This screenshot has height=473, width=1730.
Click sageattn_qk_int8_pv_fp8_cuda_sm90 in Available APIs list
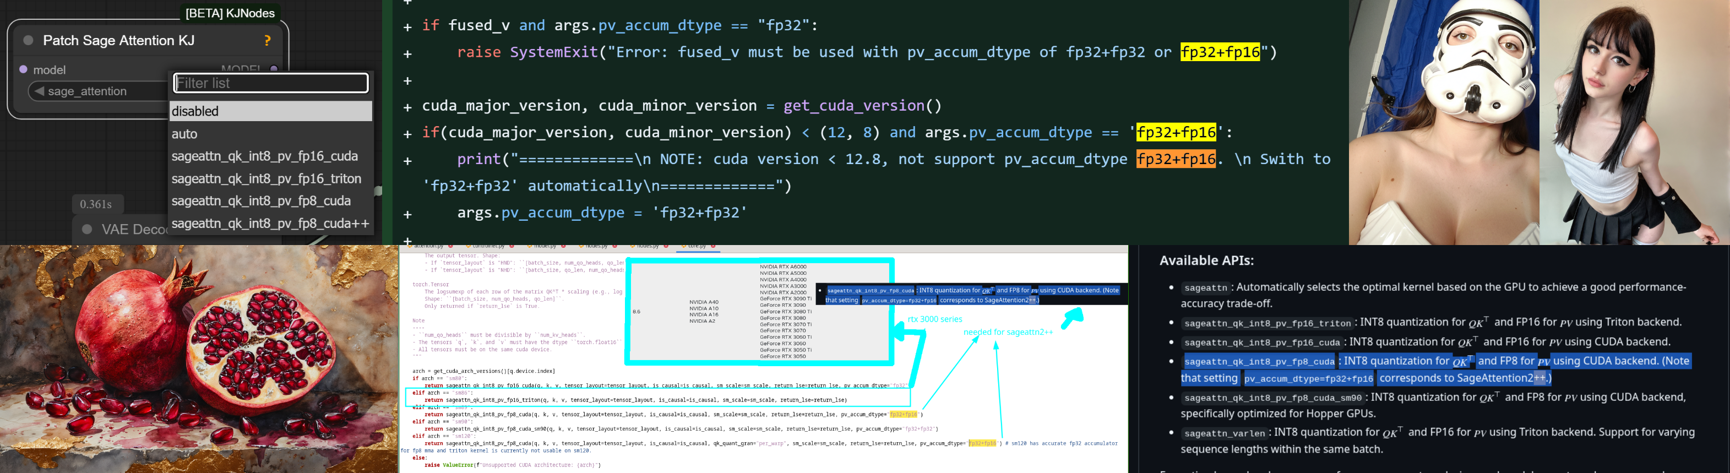(1272, 398)
